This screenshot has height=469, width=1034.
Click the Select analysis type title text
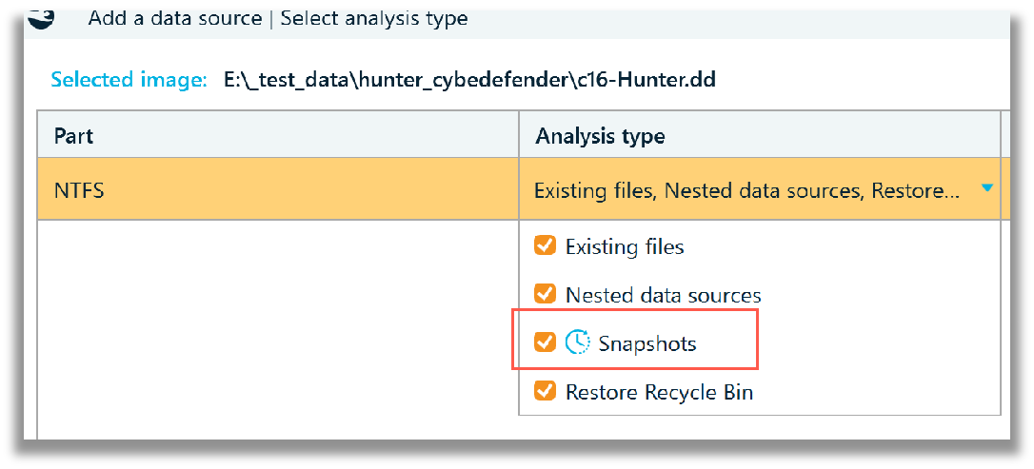click(374, 18)
